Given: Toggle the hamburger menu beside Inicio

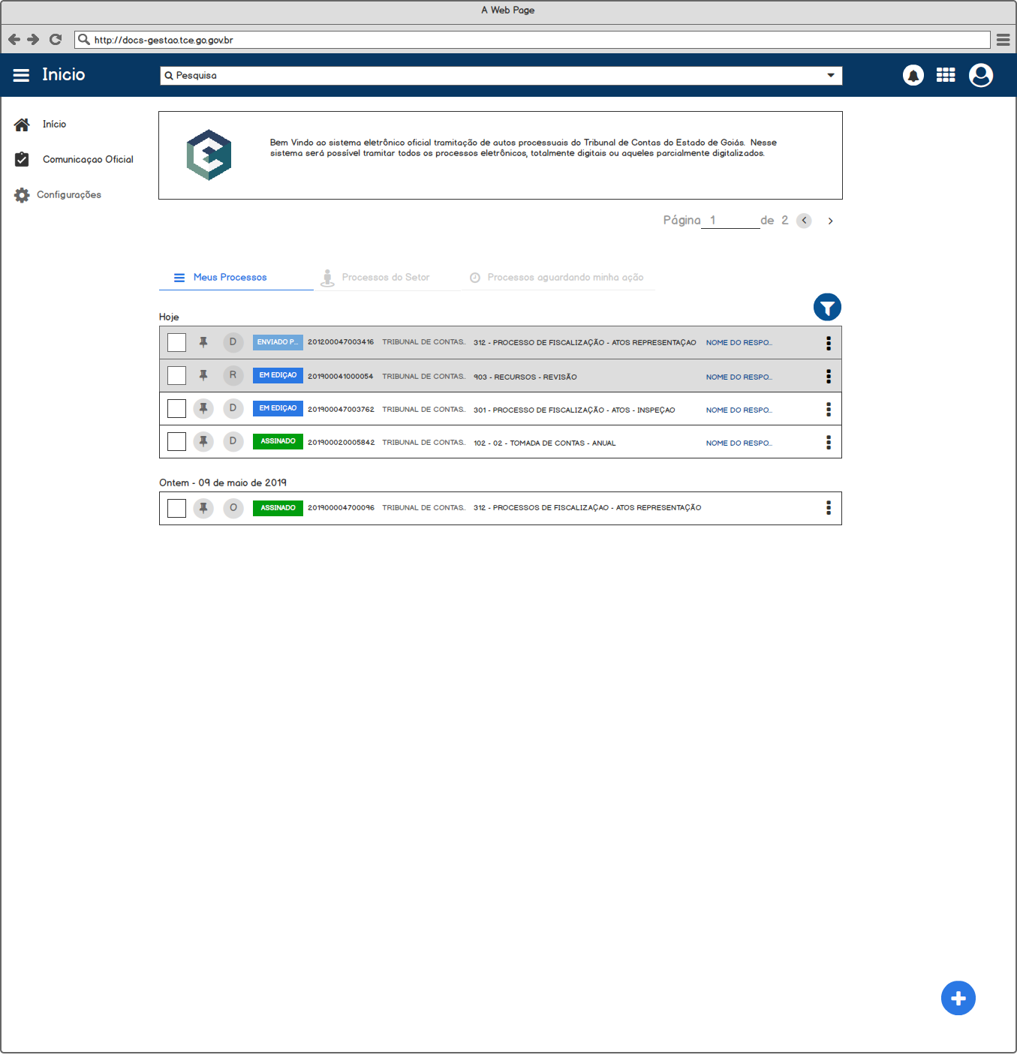Looking at the screenshot, I should click(21, 75).
